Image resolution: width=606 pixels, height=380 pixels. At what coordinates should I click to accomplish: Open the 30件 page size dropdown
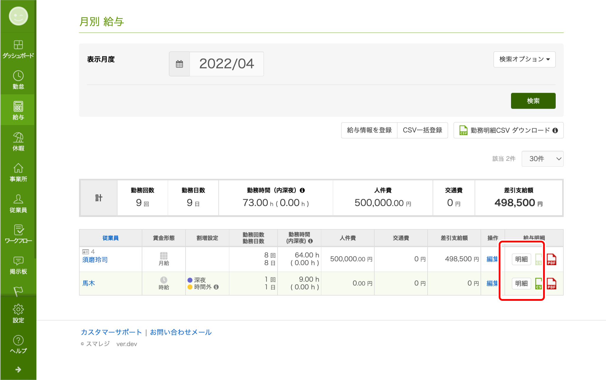[542, 159]
